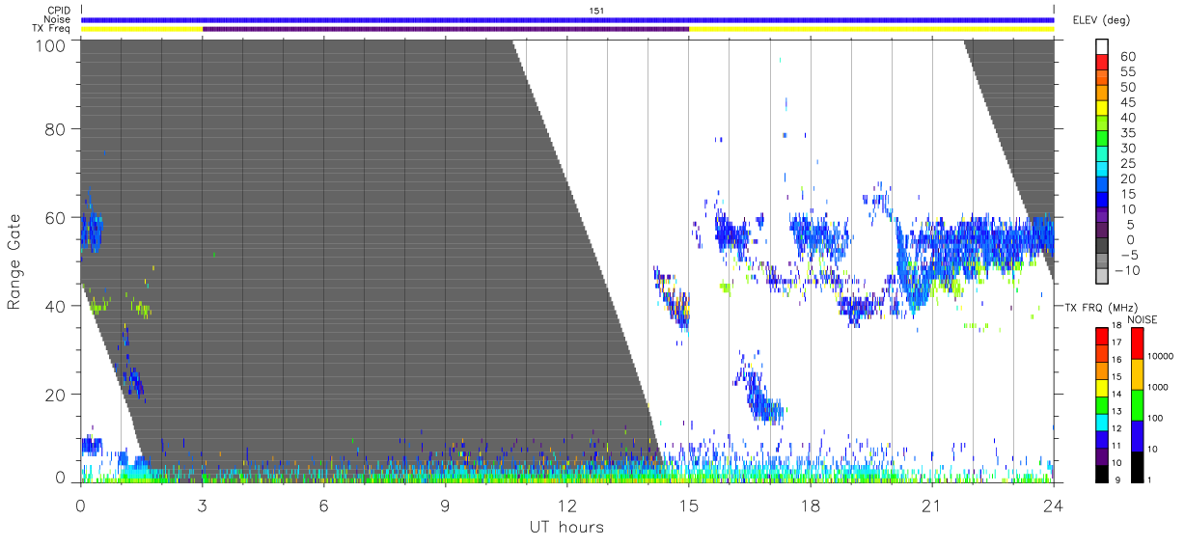Image resolution: width=1185 pixels, height=547 pixels.
Task: Select tick label 80 on Range Gate axis
Action: click(x=56, y=128)
